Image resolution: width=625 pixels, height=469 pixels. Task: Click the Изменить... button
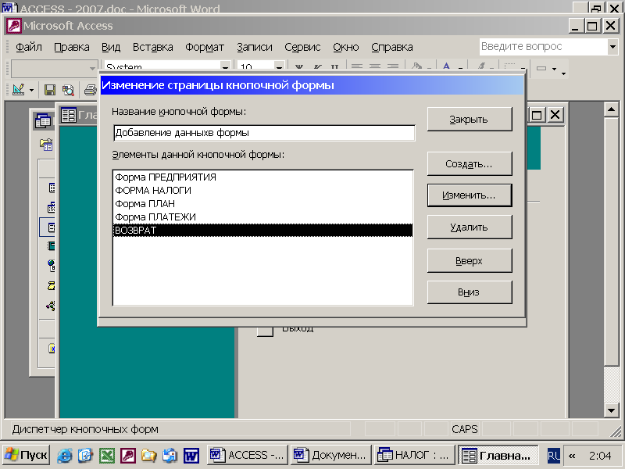(x=470, y=195)
